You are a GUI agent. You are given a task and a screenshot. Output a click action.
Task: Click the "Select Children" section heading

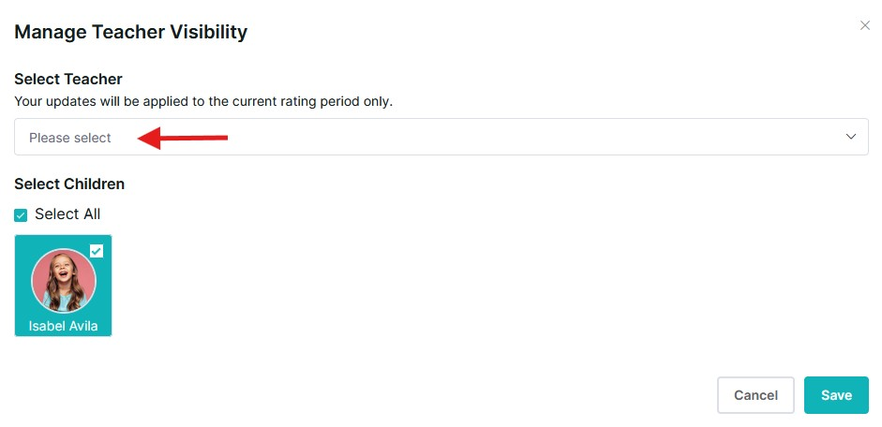click(69, 184)
